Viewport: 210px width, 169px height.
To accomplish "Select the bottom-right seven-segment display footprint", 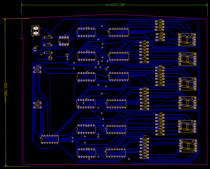I will (188, 145).
